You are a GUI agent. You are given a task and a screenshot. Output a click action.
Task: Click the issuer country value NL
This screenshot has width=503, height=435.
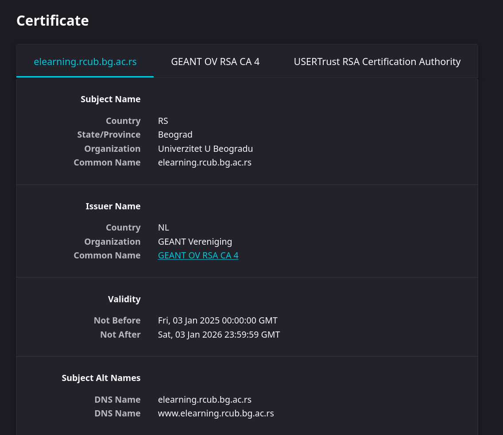[163, 227]
